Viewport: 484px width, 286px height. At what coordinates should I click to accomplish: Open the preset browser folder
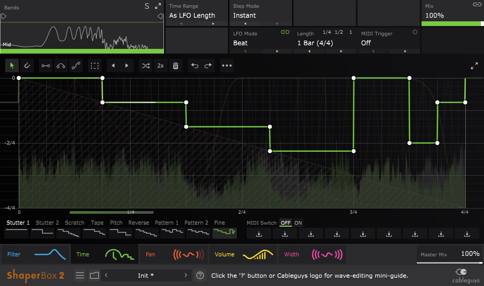pos(94,275)
